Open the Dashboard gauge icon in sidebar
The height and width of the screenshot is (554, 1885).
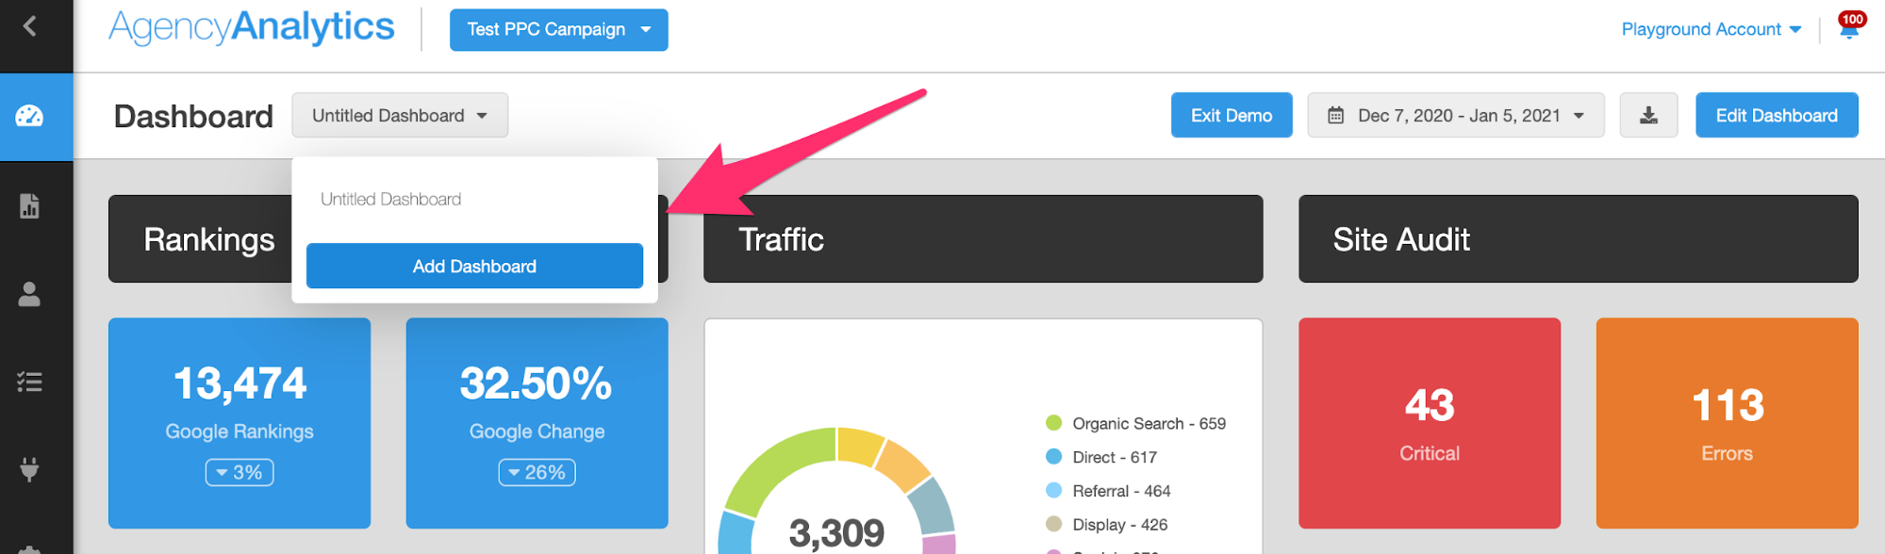tap(29, 116)
